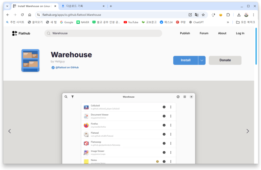Open the 모든 북마크 folder
The height and width of the screenshot is (170, 261).
click(x=245, y=22)
